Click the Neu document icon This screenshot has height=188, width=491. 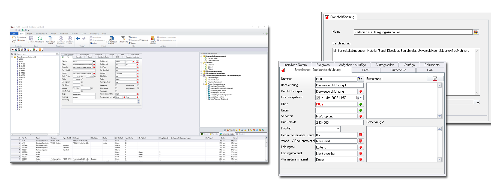tap(14, 39)
